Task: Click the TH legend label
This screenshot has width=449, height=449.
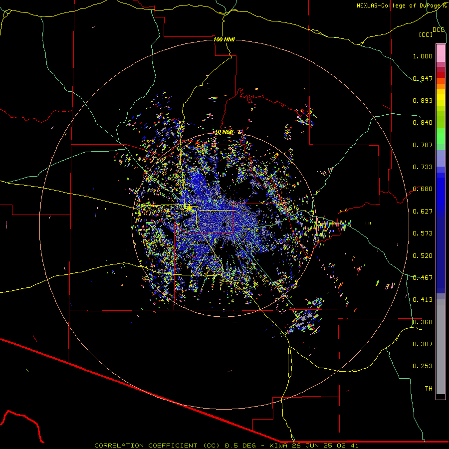Action: tap(429, 389)
